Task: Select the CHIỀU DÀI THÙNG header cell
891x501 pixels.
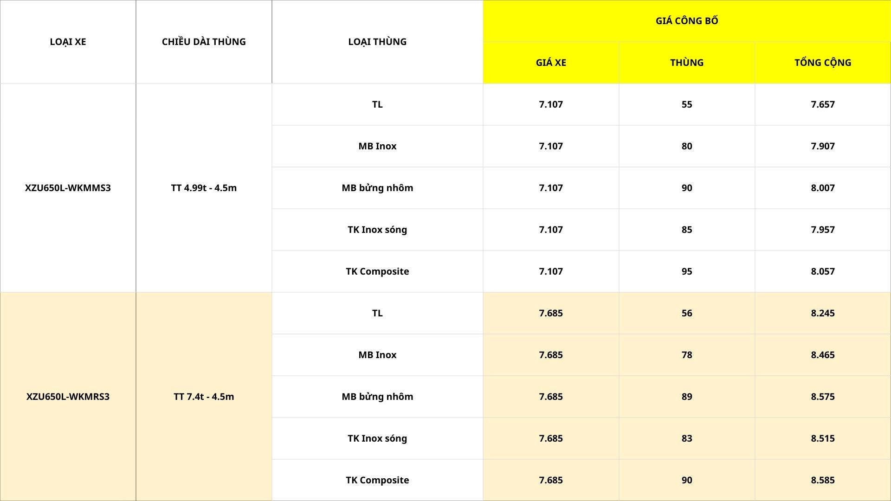Action: pos(204,42)
